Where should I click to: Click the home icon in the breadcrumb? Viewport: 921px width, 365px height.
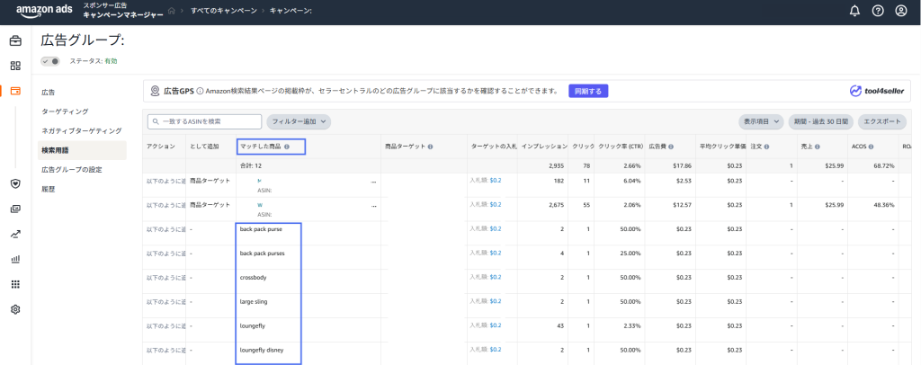[x=172, y=11]
